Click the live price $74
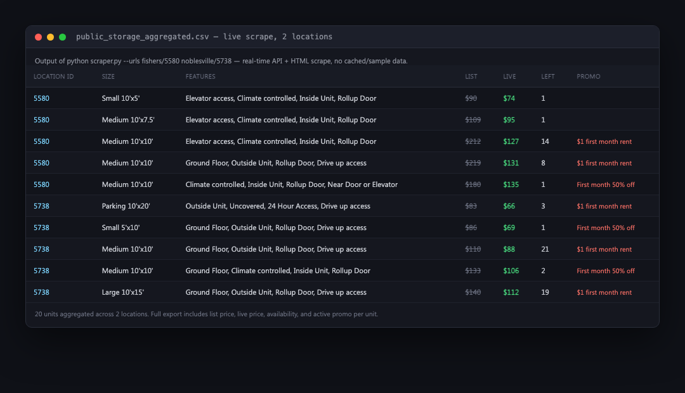 tap(509, 98)
